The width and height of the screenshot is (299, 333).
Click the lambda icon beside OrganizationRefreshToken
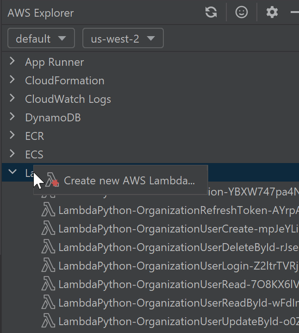[x=49, y=210]
